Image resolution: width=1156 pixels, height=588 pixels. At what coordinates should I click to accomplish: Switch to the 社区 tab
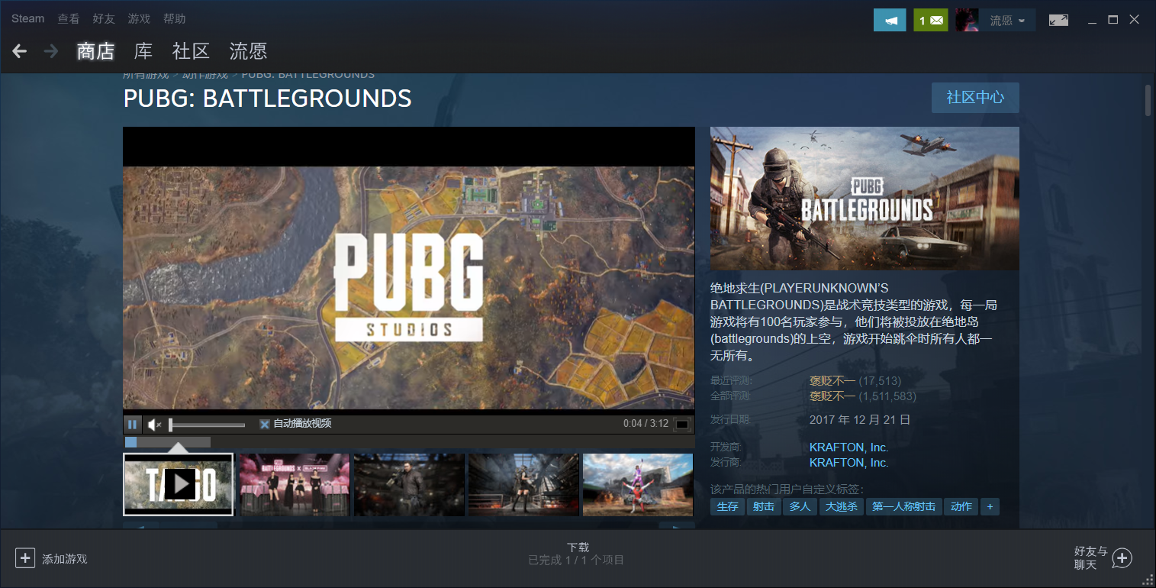point(191,51)
